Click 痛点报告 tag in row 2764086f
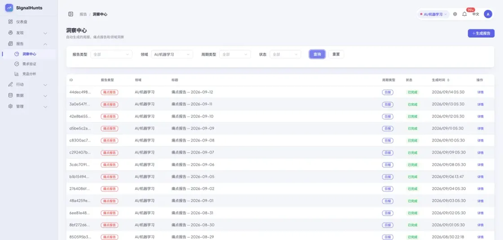 (x=110, y=189)
